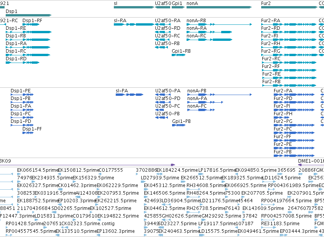The height and width of the screenshot is (237, 324).
Task: Click the Fur2-RB transcript label
Action: (x=271, y=82)
